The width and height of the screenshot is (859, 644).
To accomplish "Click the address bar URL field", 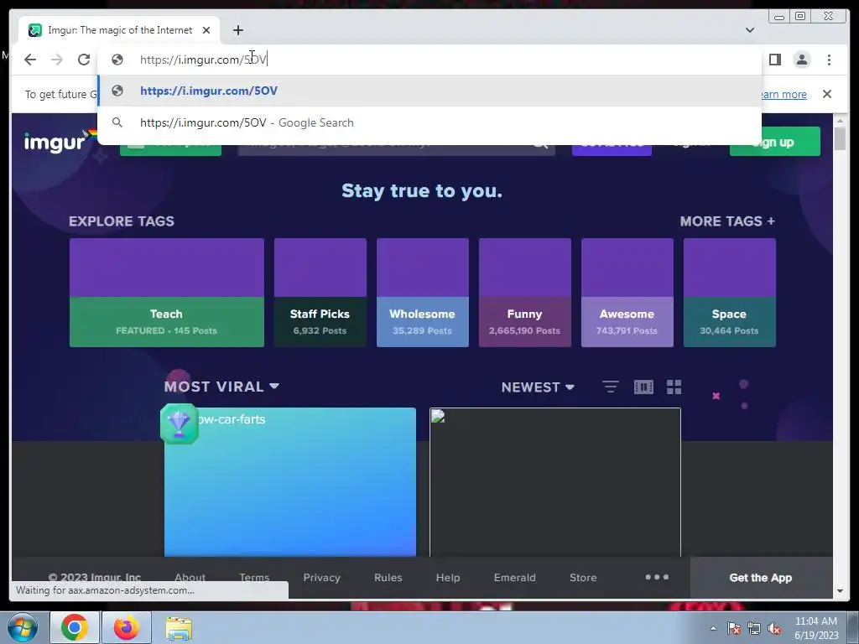I will coord(429,60).
